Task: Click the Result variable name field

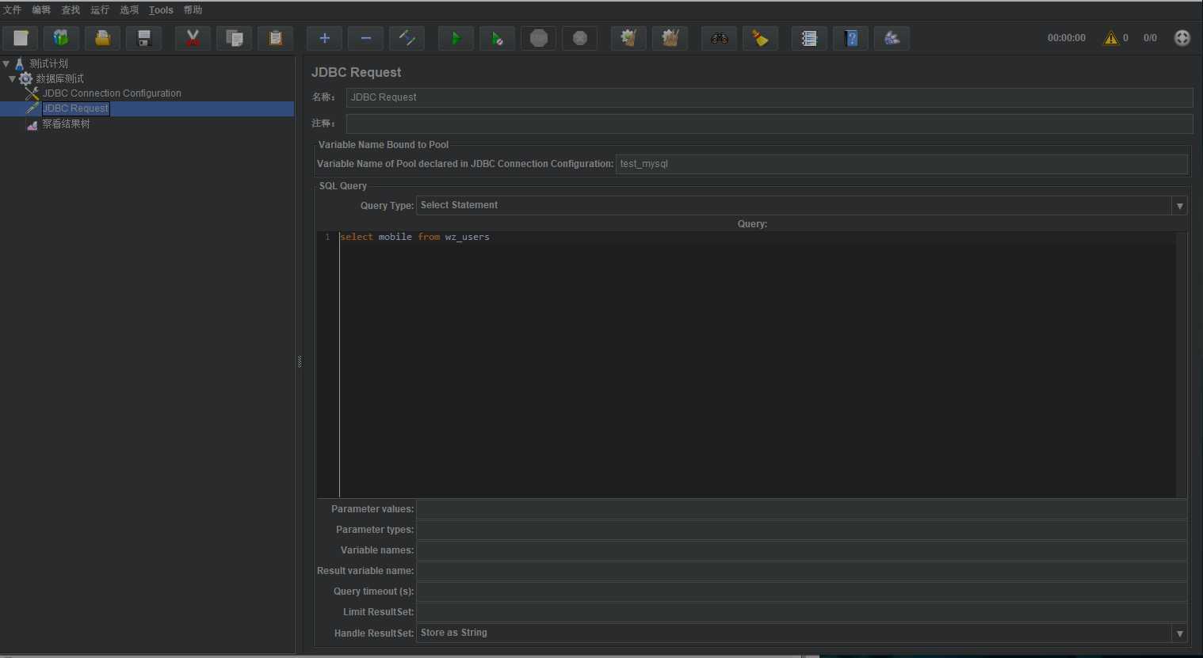Action: click(802, 571)
